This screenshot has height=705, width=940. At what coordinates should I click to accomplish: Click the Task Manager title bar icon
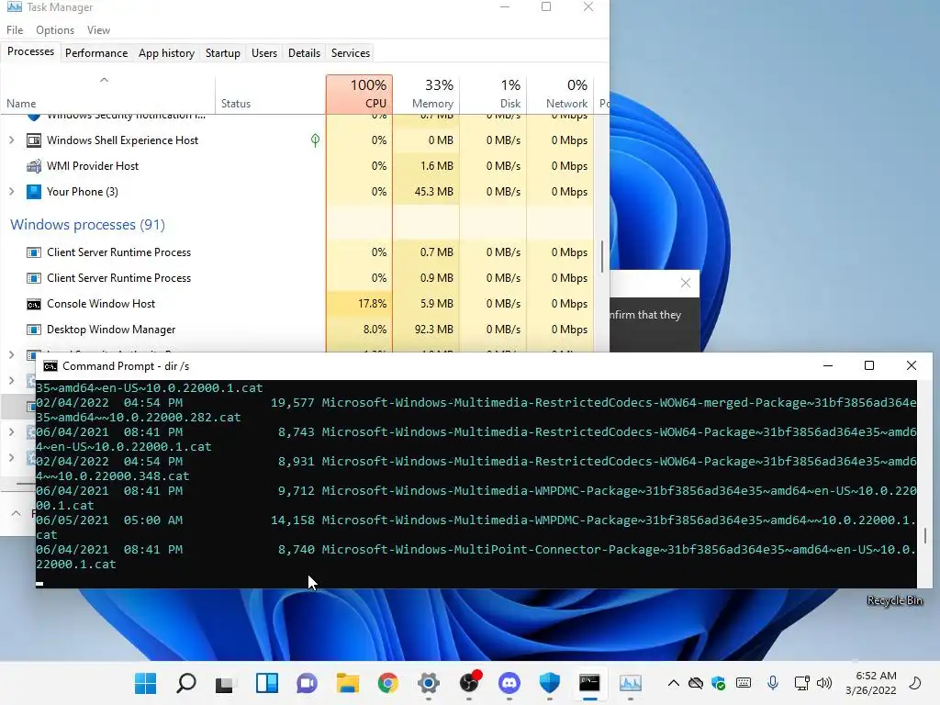pos(15,6)
